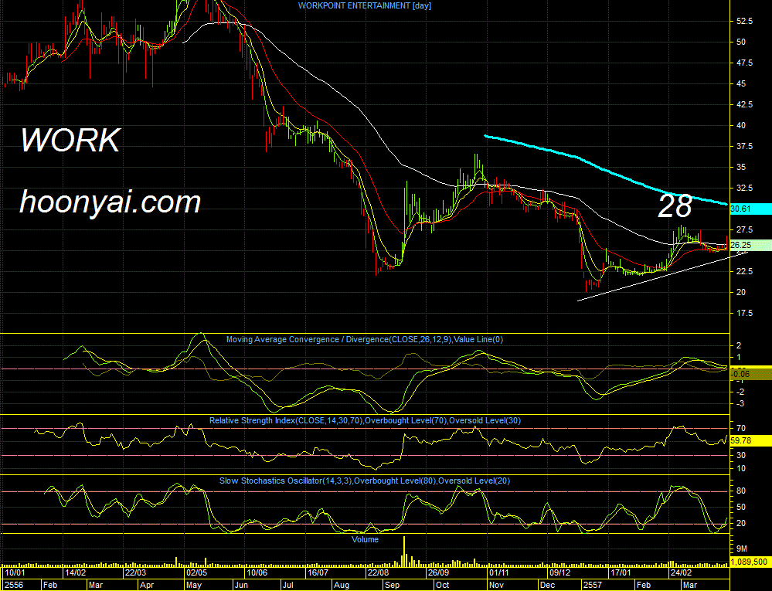
Task: Click the -0.06 MACD value tag
Action: point(750,375)
